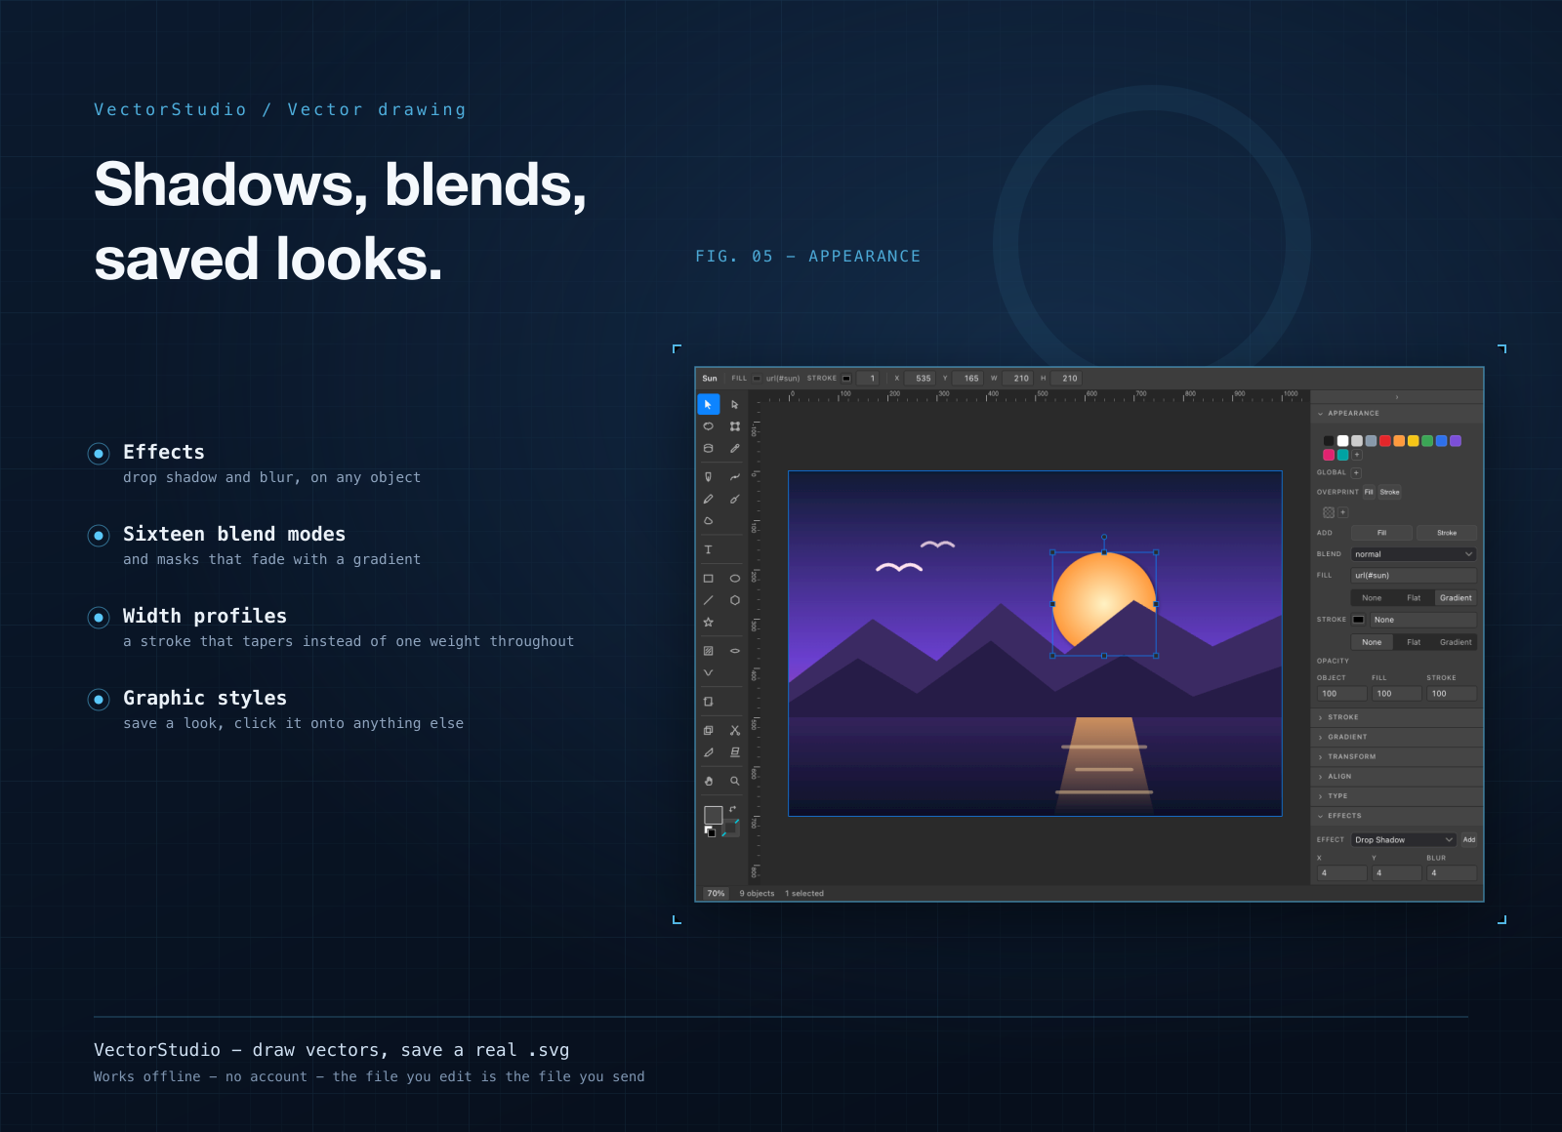Select the Eyedropper tool
Screen dimensions: 1562x1132
coord(735,448)
